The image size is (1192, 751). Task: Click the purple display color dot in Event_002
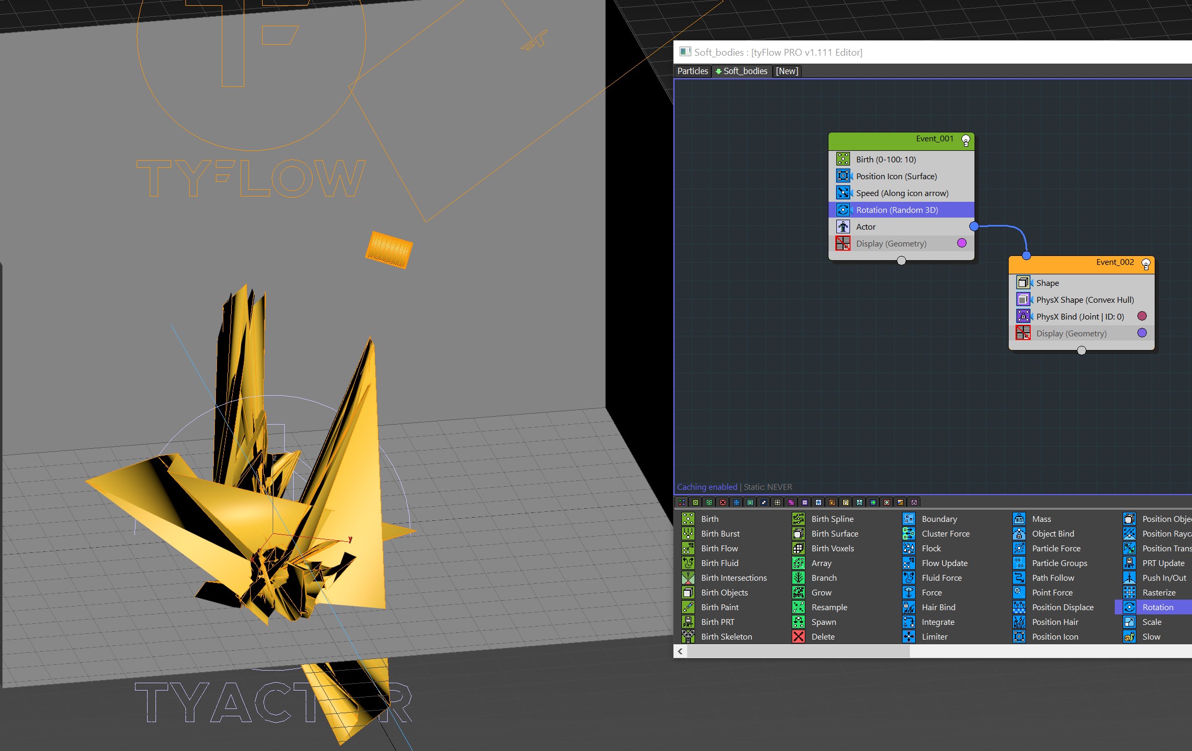tap(1142, 333)
